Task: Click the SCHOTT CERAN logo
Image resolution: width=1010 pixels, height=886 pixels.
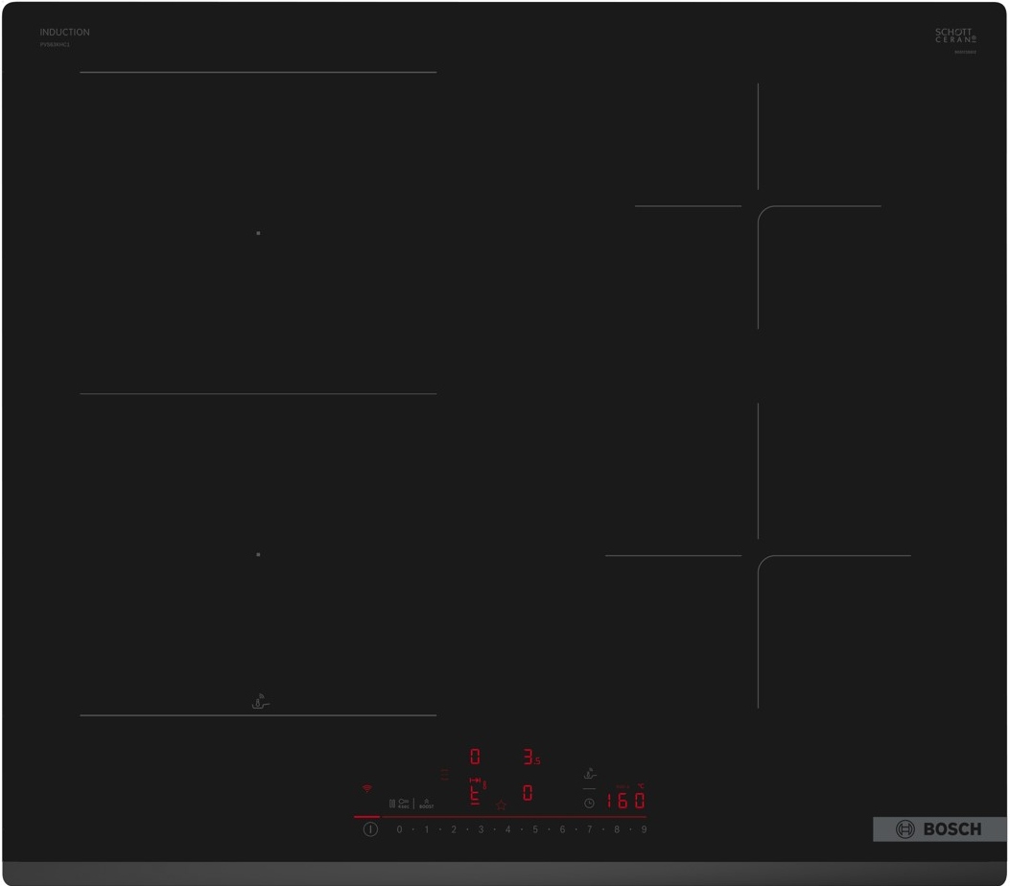Action: [x=955, y=35]
